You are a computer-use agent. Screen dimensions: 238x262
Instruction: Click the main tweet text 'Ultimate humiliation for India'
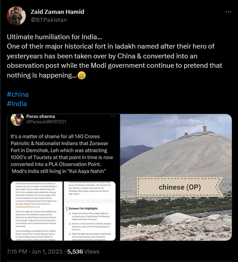[x=54, y=37]
